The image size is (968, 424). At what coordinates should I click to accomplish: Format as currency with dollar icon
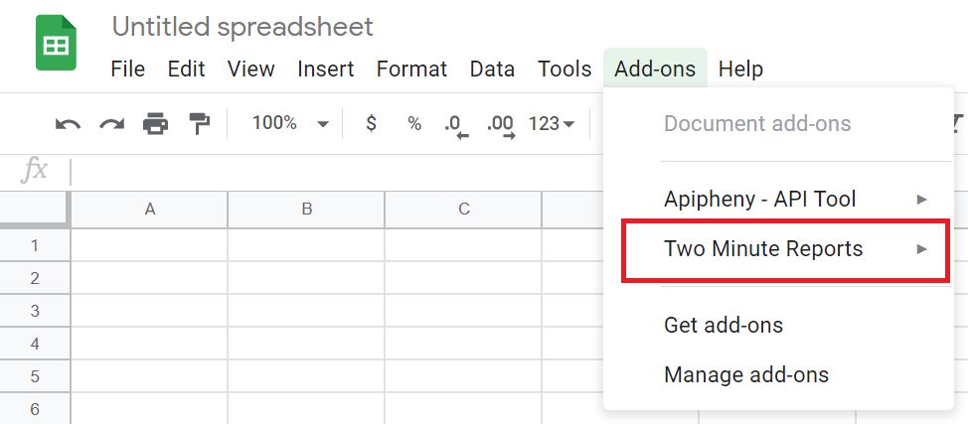click(x=371, y=123)
